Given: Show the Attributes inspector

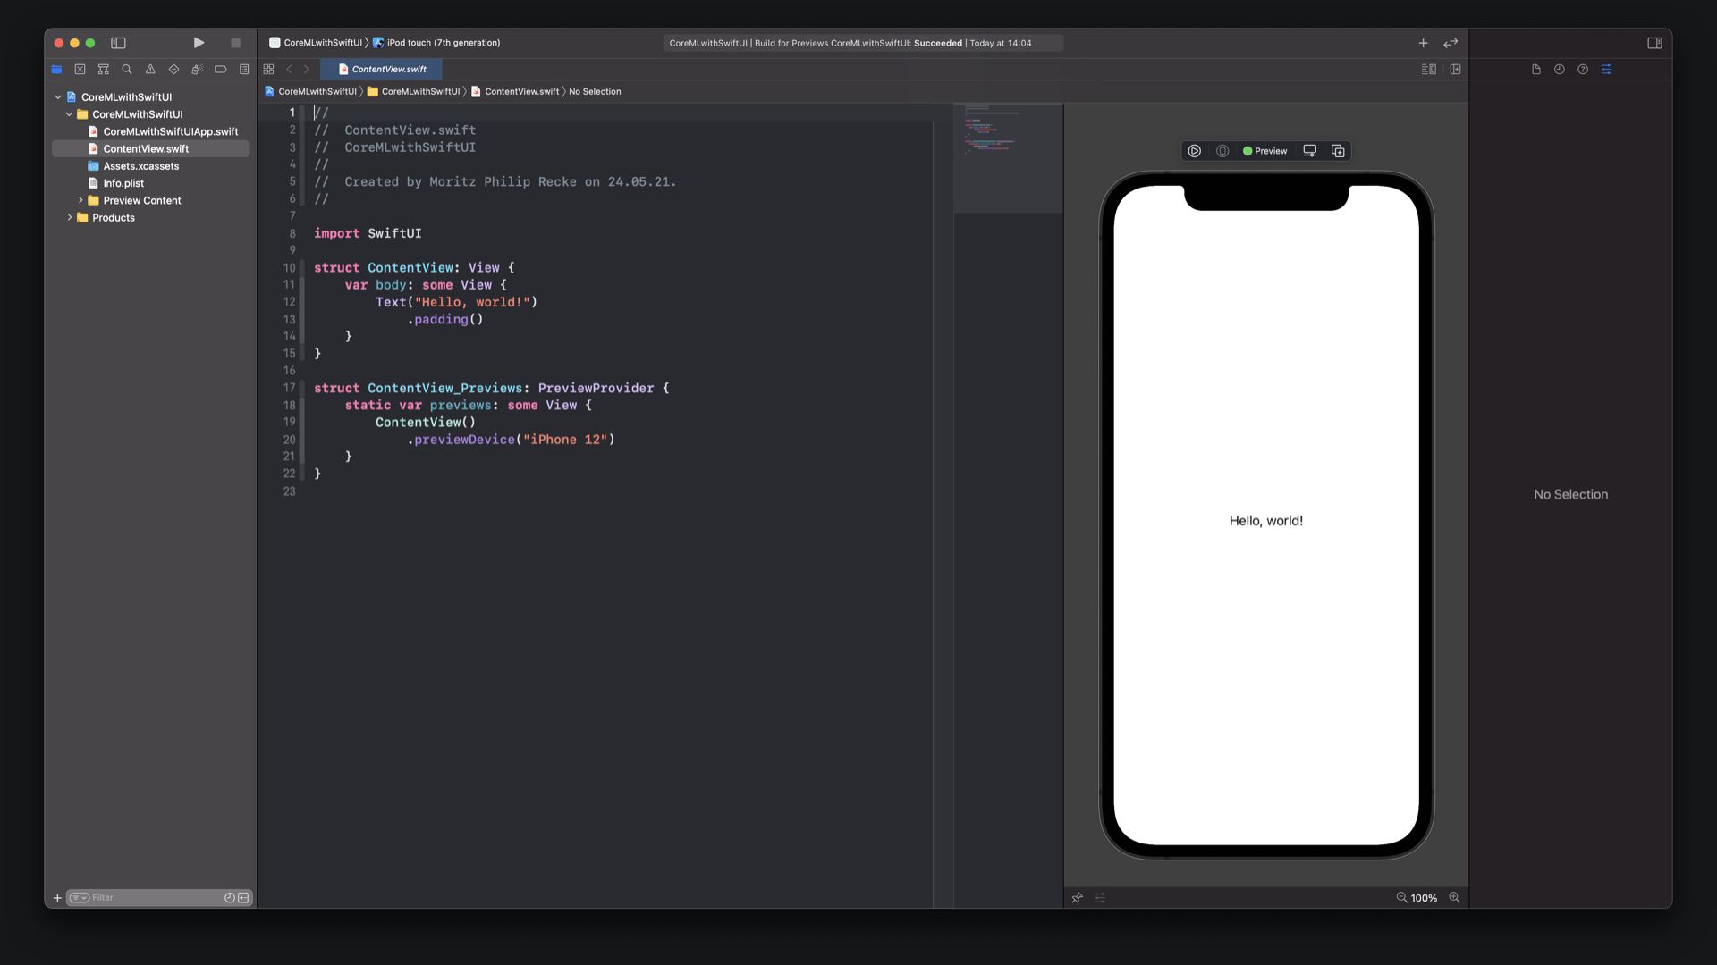Looking at the screenshot, I should [1606, 69].
